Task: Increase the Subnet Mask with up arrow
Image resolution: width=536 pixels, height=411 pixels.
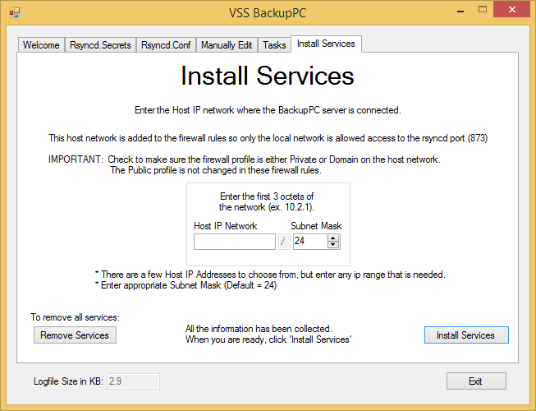Action: [x=333, y=238]
